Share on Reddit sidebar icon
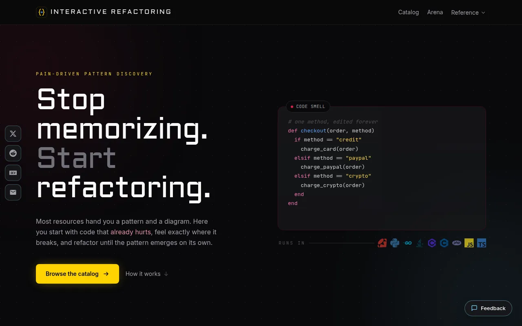 (13, 153)
